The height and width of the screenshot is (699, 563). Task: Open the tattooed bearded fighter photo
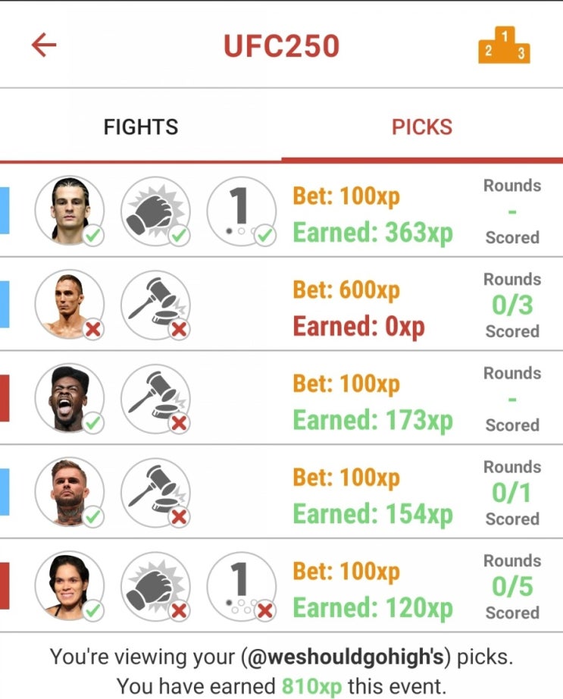pos(70,493)
